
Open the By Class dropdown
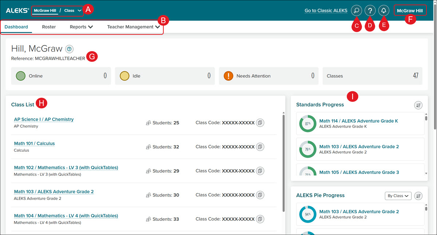click(398, 196)
